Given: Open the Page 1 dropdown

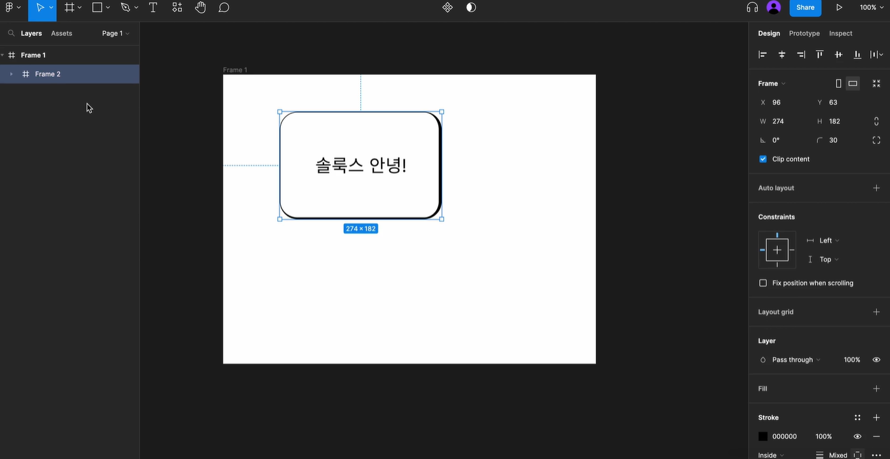Looking at the screenshot, I should click(x=115, y=33).
